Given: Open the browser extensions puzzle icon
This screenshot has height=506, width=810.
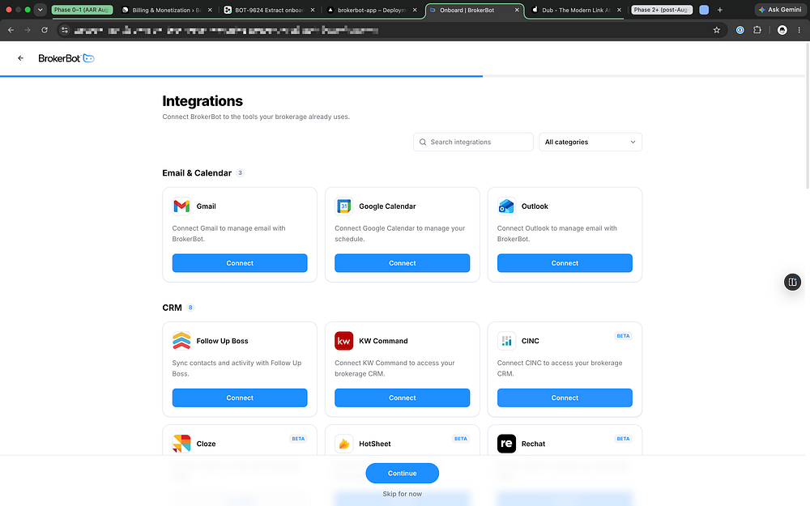Looking at the screenshot, I should click(757, 31).
